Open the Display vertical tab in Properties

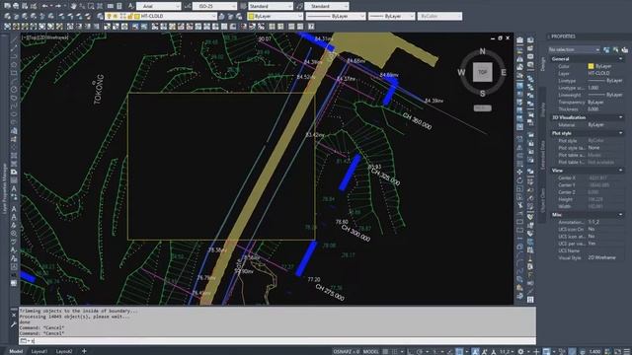[x=543, y=109]
